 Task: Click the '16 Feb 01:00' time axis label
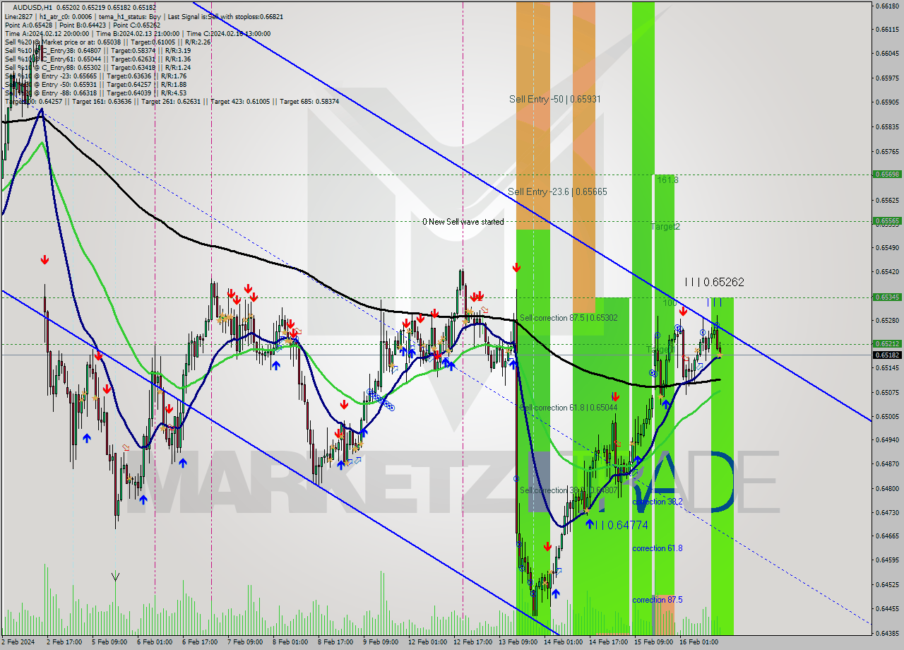(699, 642)
